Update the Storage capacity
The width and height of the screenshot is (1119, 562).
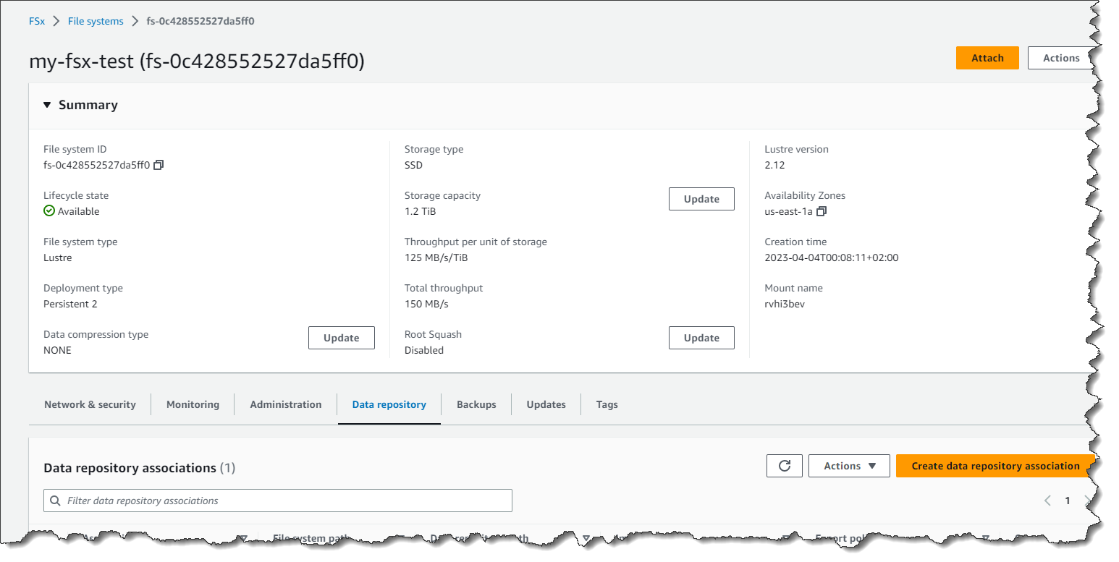tap(701, 199)
